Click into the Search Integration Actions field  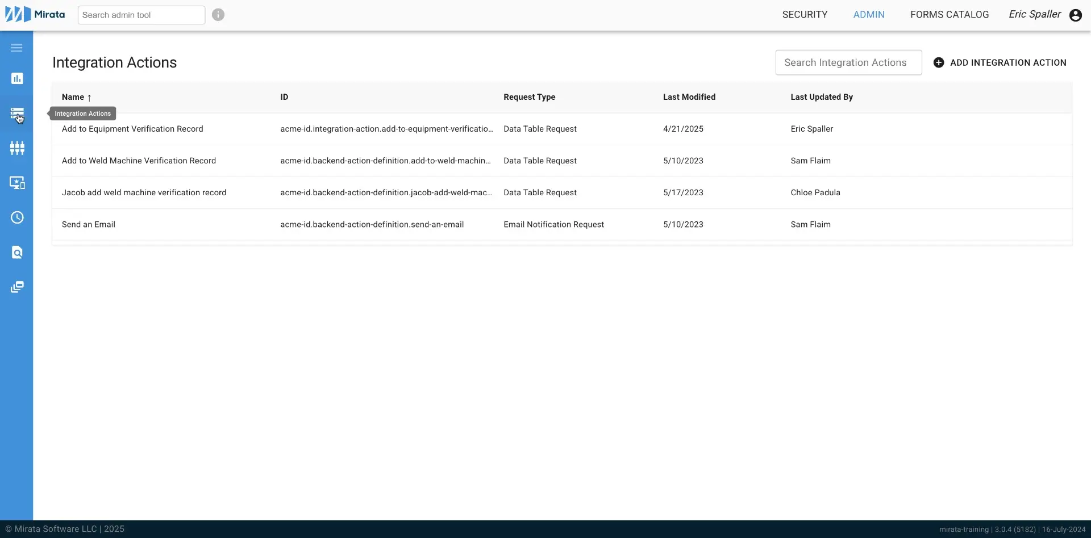coord(848,62)
